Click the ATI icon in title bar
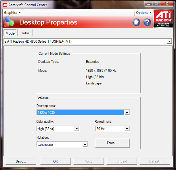The height and width of the screenshot is (170, 176). 5,5
